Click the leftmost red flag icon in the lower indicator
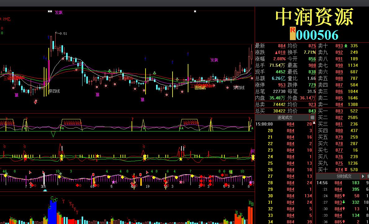369x224 pixels. point(30,172)
